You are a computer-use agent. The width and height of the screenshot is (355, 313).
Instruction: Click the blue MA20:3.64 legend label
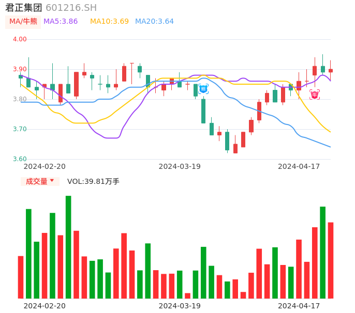pos(154,22)
